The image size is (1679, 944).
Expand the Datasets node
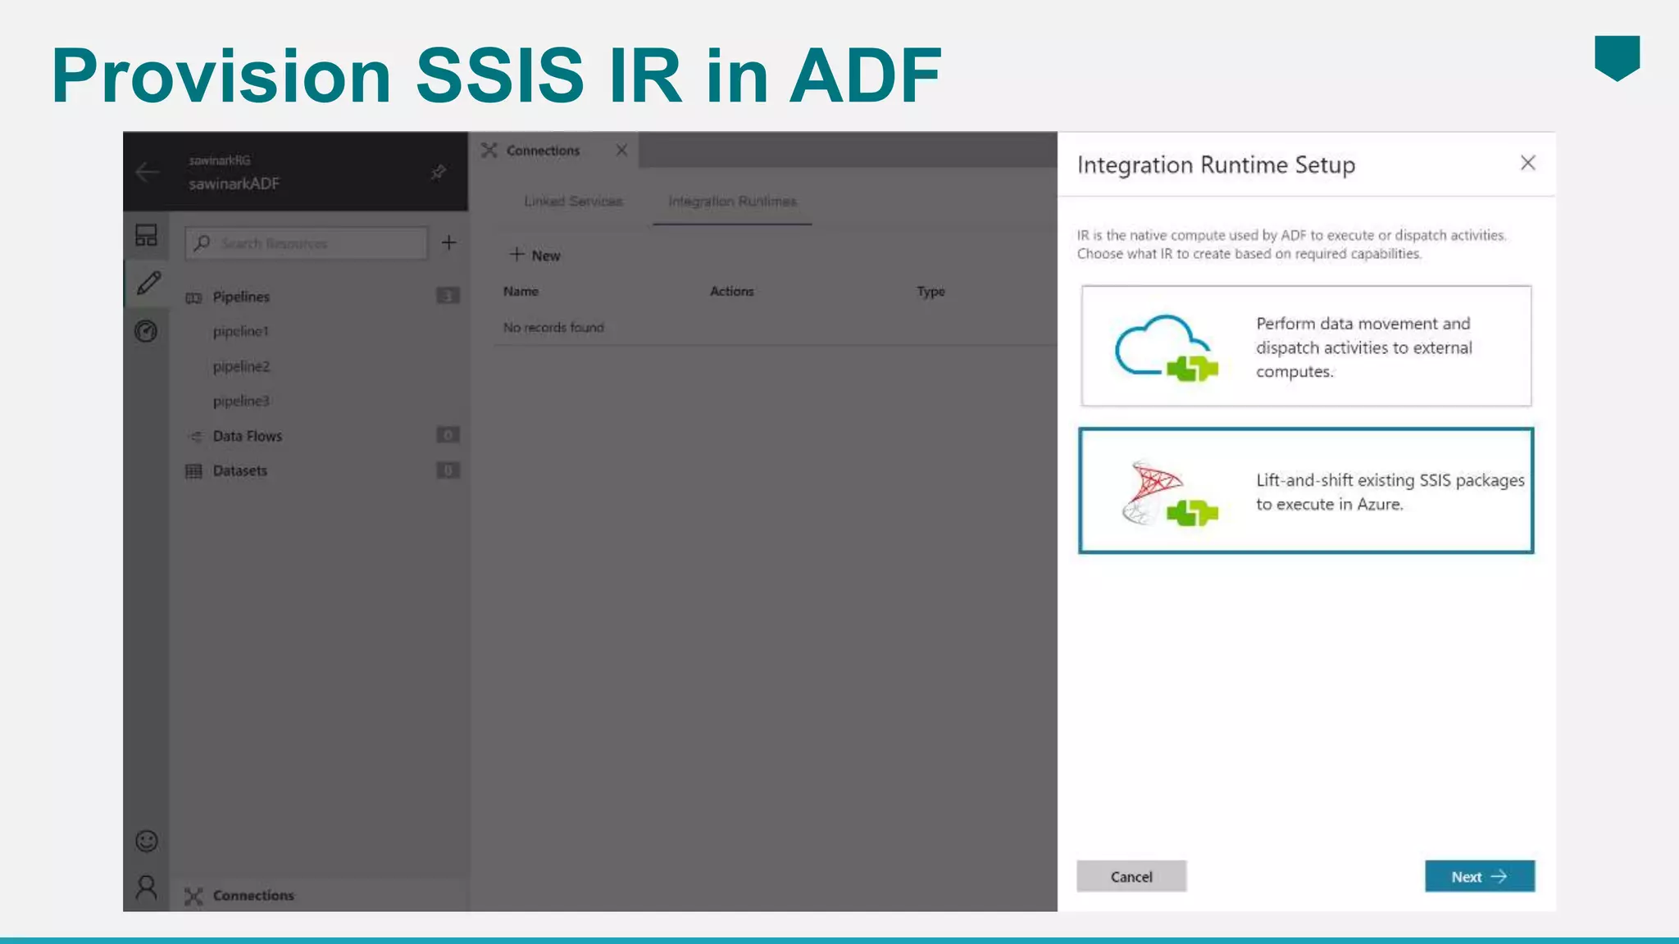coord(239,470)
